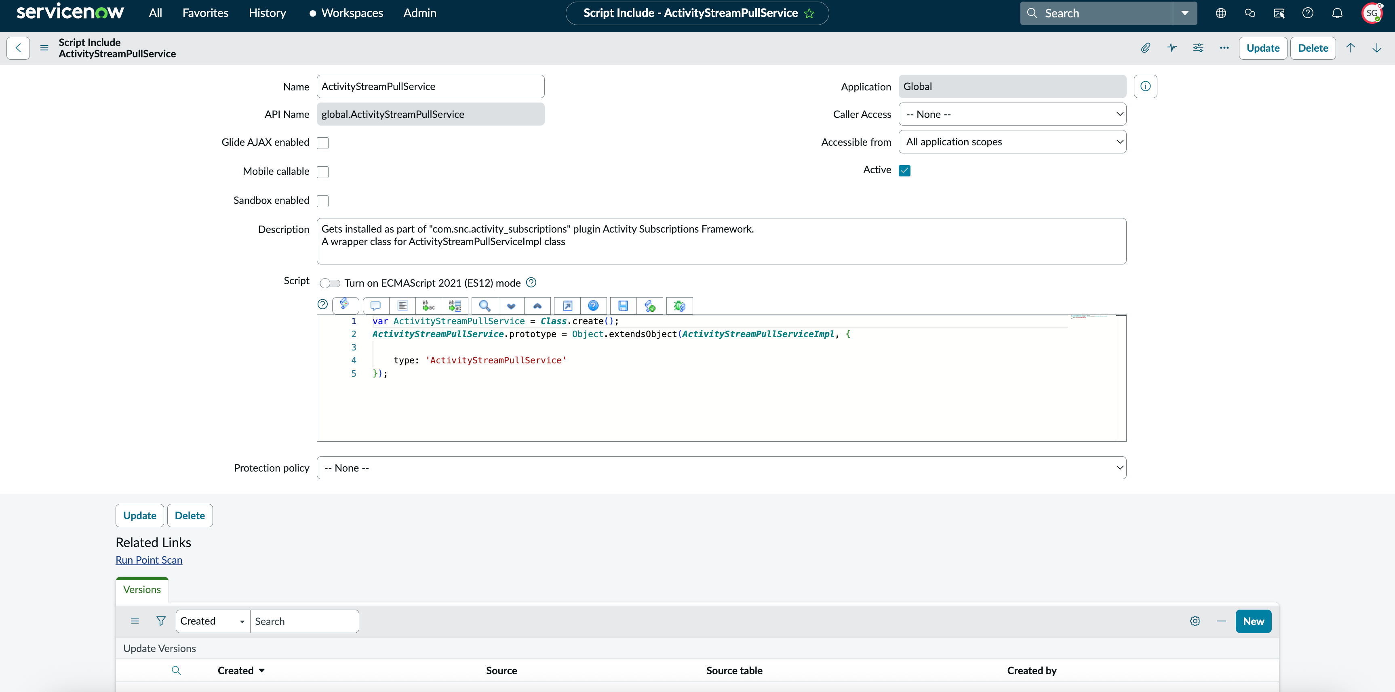Open the Versions list filter funnel icon
This screenshot has width=1395, height=692.
point(161,621)
